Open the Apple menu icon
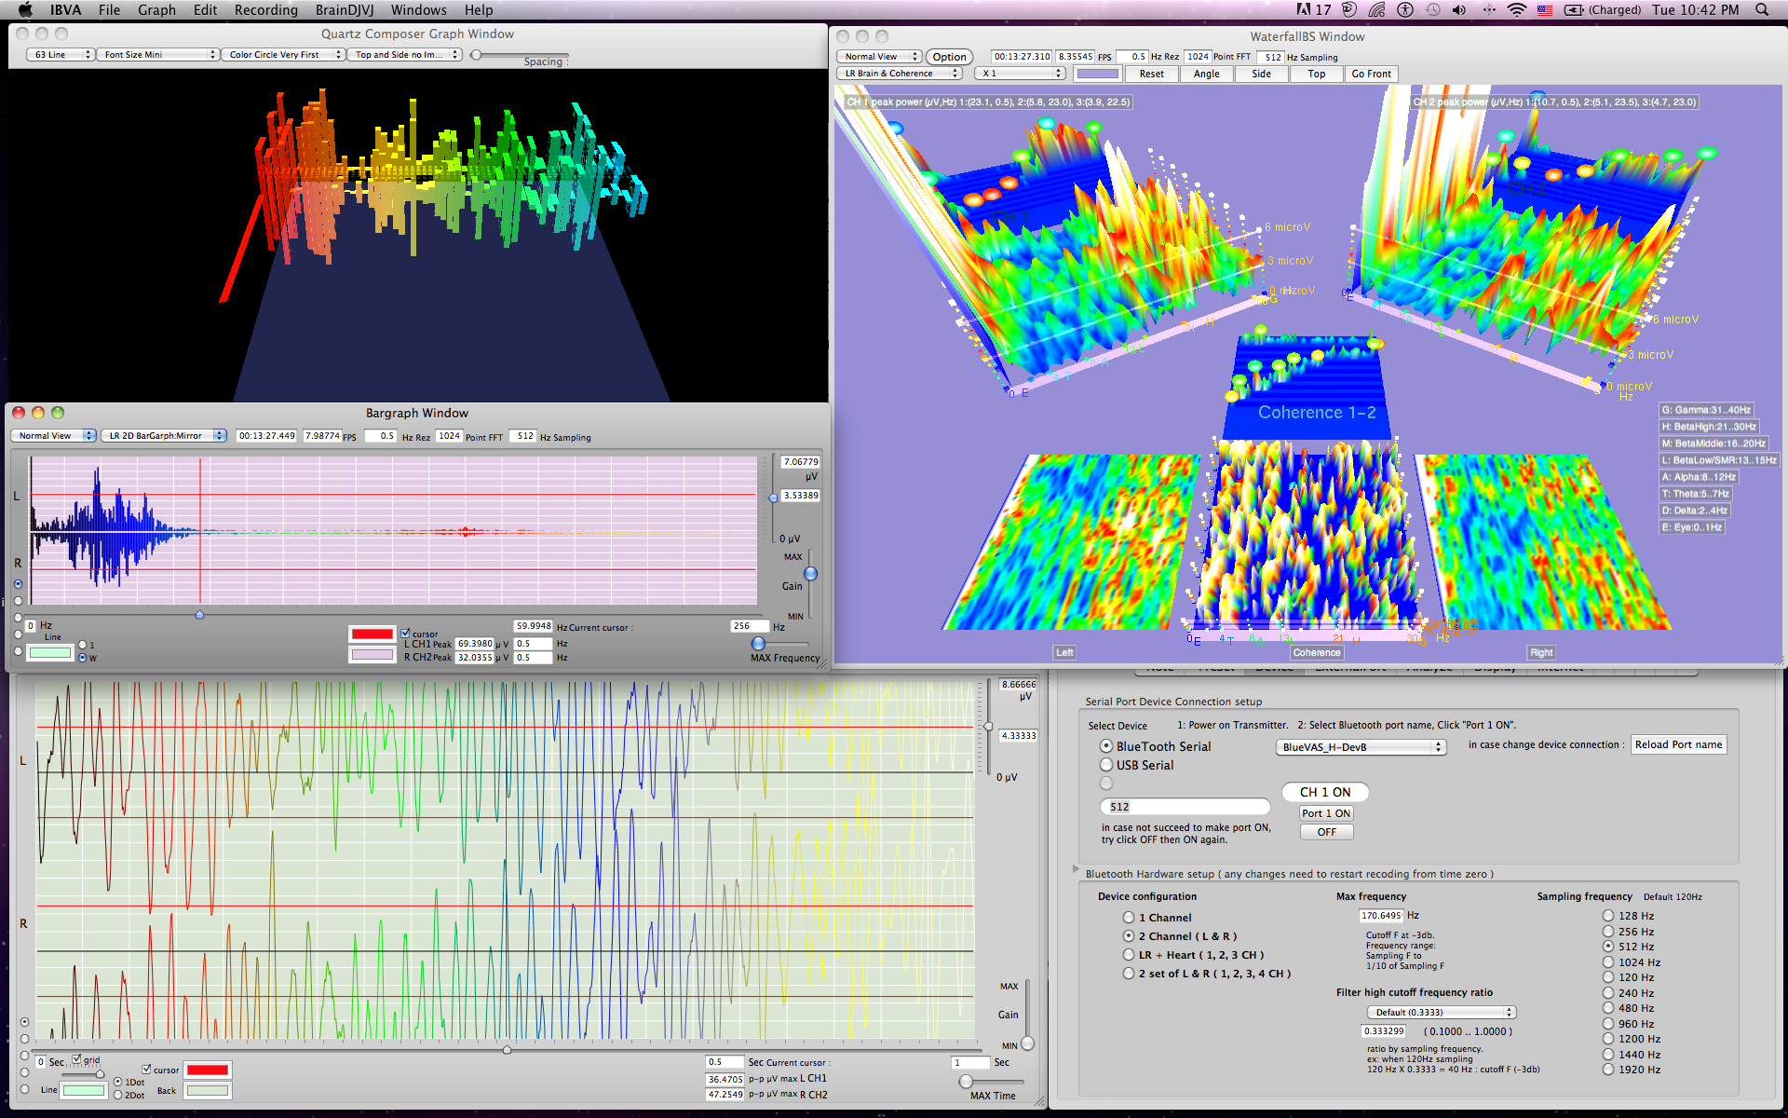 click(25, 10)
